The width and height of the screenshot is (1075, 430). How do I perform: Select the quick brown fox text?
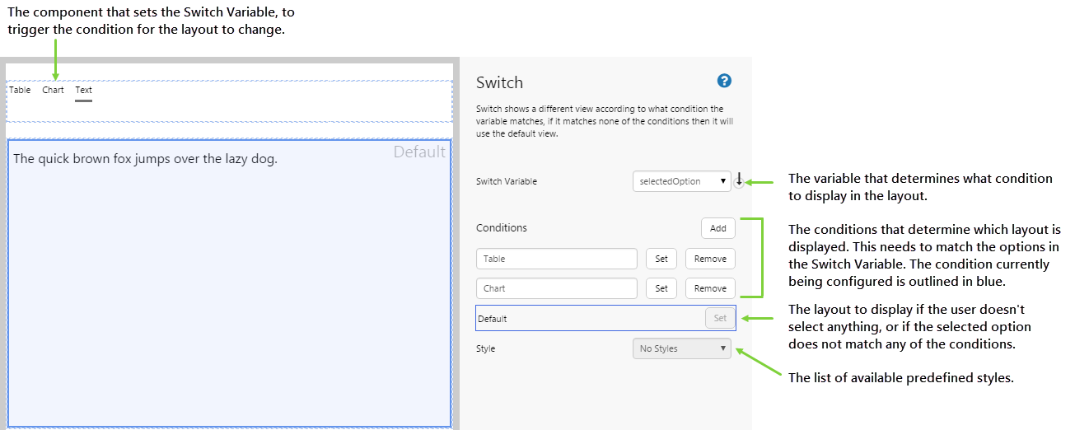click(x=146, y=159)
